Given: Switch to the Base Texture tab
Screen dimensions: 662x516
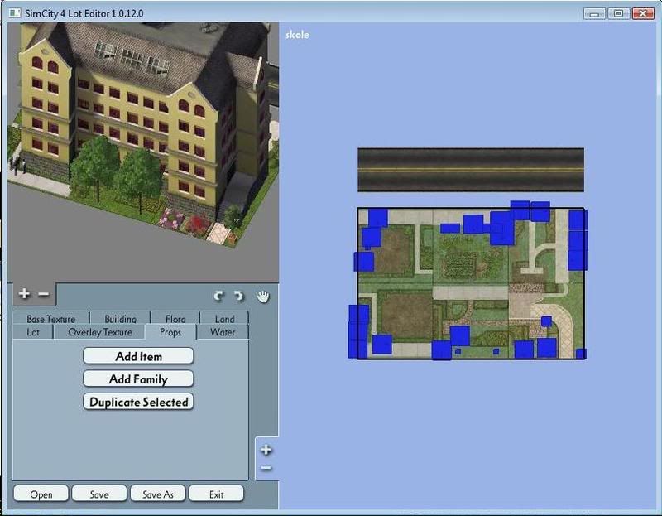Looking at the screenshot, I should coord(51,318).
